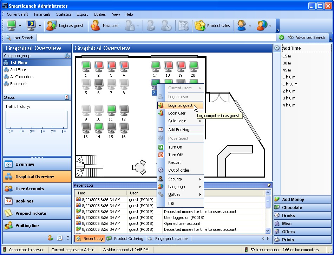The width and height of the screenshot is (334, 255).
Task: Select Basement computer group
Action: coord(37,84)
